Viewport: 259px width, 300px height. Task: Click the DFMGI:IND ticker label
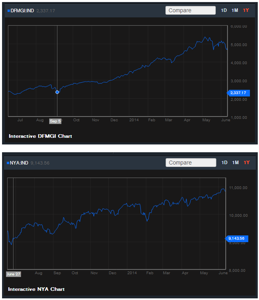click(22, 10)
